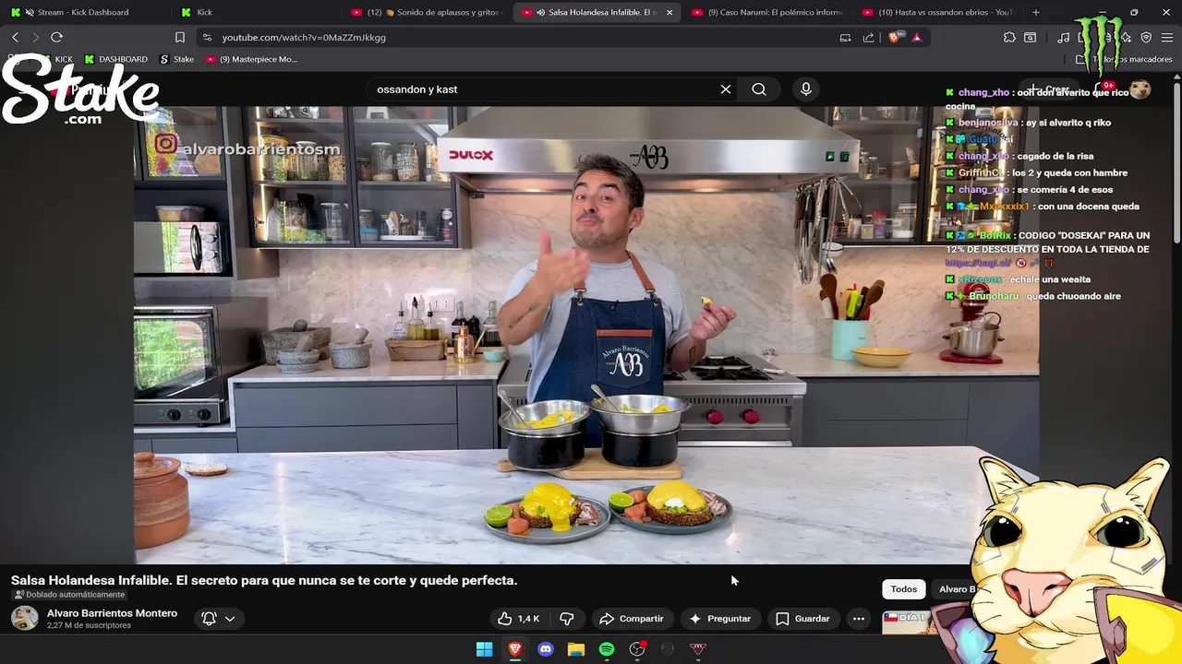Select the Todos filter chip
Screen dimensions: 1182x664
pos(904,589)
